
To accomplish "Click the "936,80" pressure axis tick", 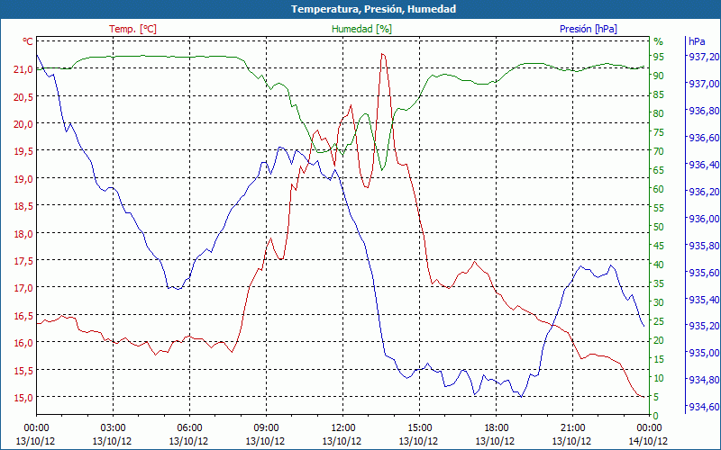I will tap(703, 111).
